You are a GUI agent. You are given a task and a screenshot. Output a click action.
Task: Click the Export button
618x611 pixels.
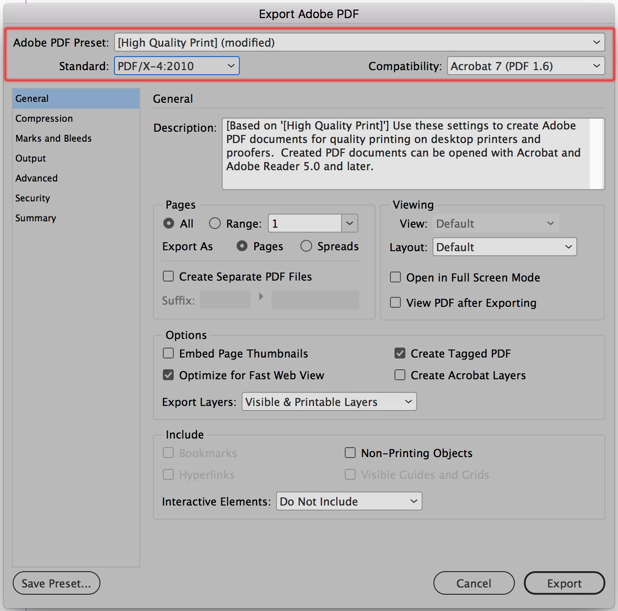[x=565, y=583]
